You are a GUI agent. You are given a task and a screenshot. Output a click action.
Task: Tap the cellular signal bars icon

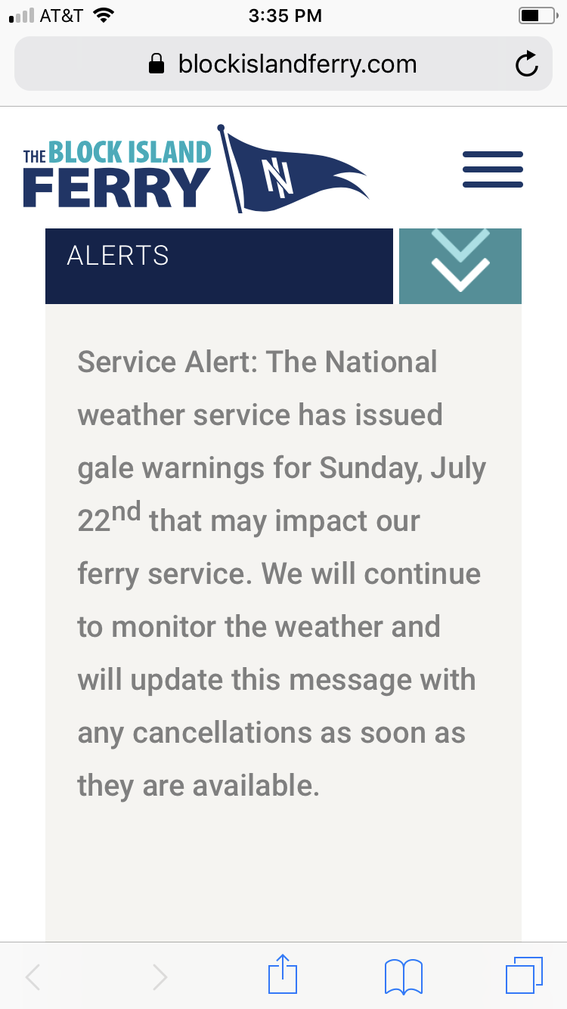[x=21, y=16]
